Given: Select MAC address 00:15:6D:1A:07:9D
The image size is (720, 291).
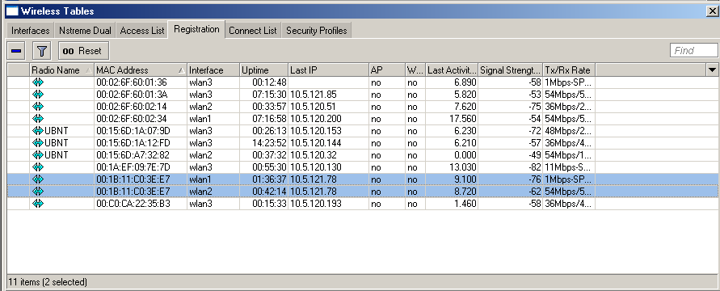Looking at the screenshot, I should coord(133,131).
